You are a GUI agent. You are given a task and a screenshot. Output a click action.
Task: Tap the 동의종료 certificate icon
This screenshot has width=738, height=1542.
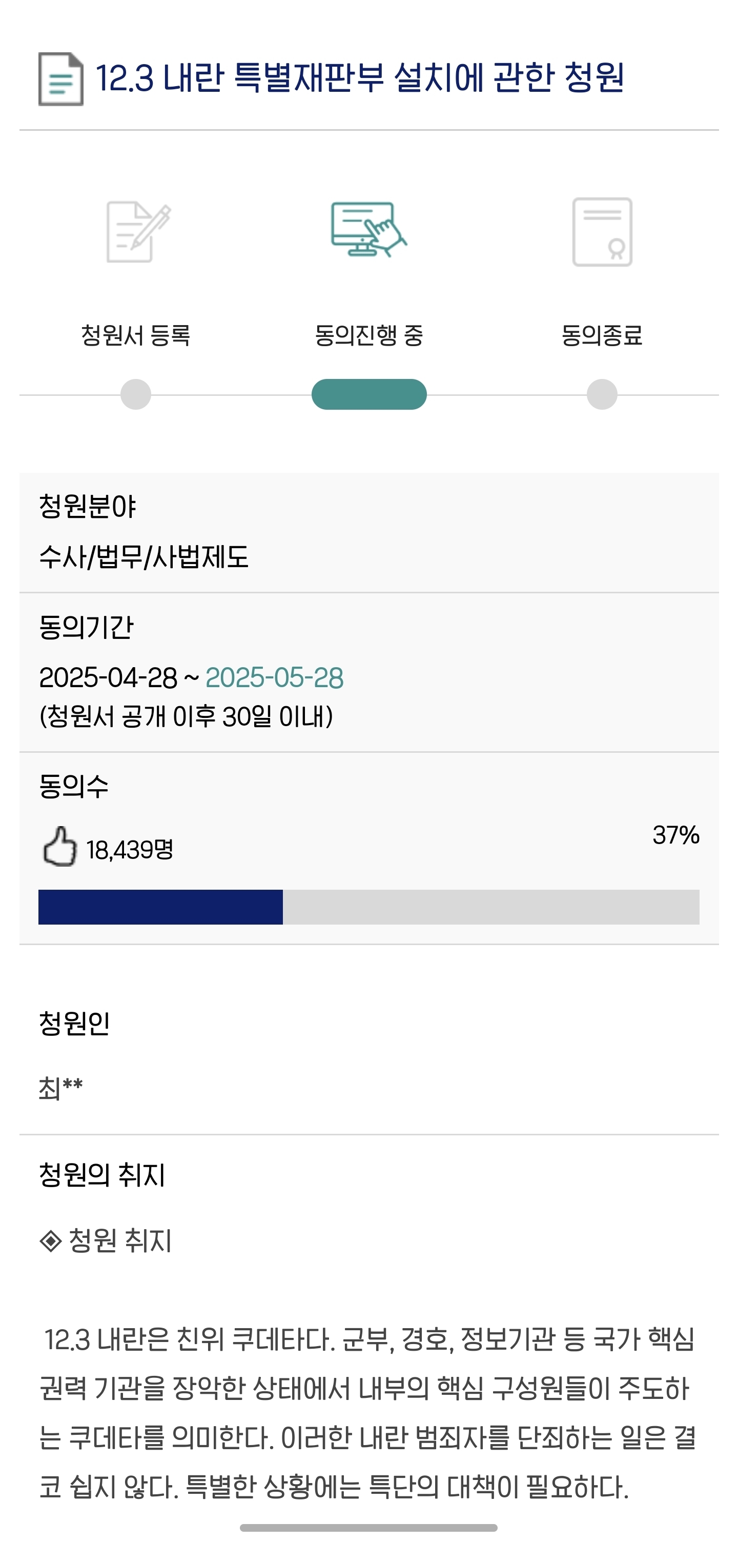coord(602,232)
